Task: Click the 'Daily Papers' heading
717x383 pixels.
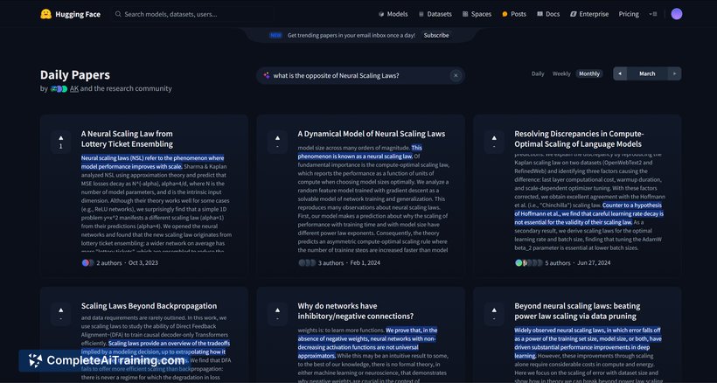Action: pyautogui.click(x=75, y=75)
